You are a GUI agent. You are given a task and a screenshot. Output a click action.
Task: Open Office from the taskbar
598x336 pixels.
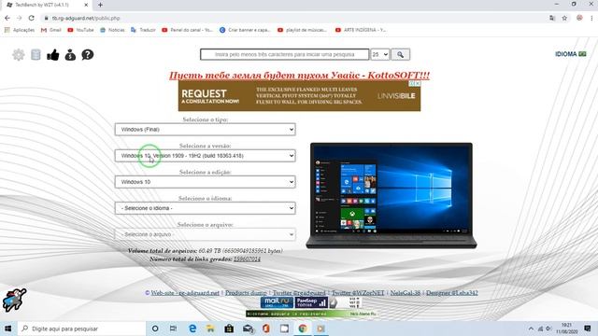tap(265, 329)
